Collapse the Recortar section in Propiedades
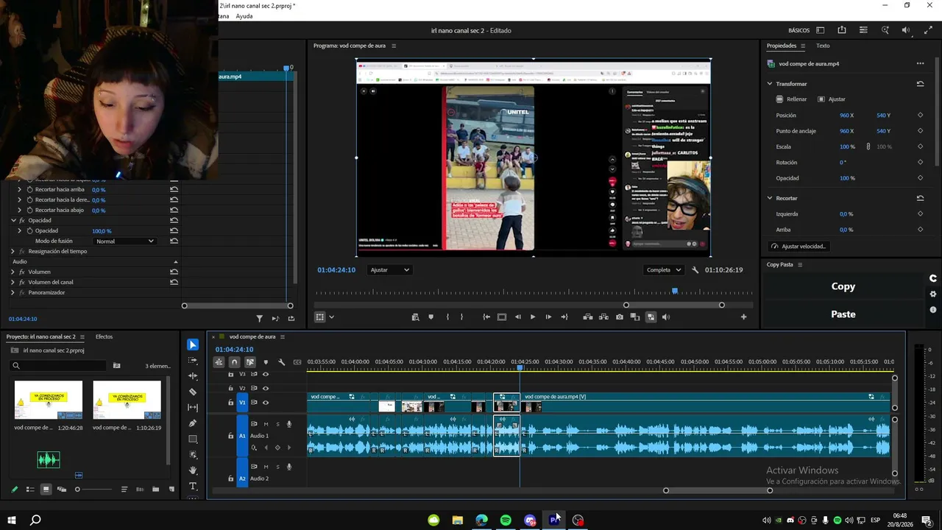The image size is (942, 530). [x=770, y=198]
